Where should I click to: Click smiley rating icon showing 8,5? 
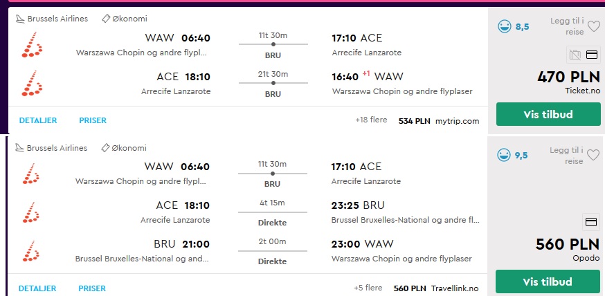[505, 26]
